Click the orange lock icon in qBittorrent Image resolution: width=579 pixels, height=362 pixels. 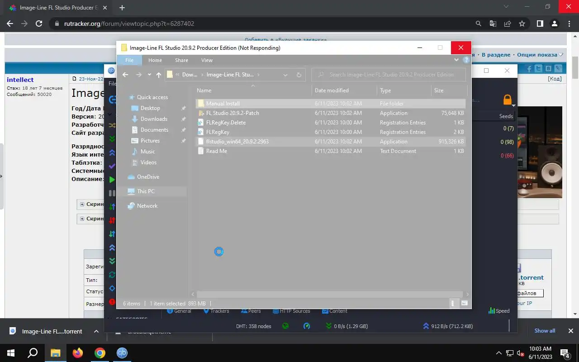[508, 100]
